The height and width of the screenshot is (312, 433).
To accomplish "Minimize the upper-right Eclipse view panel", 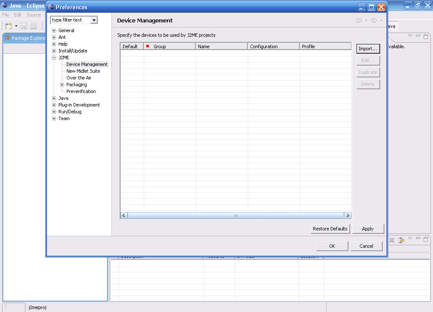I will 418,36.
